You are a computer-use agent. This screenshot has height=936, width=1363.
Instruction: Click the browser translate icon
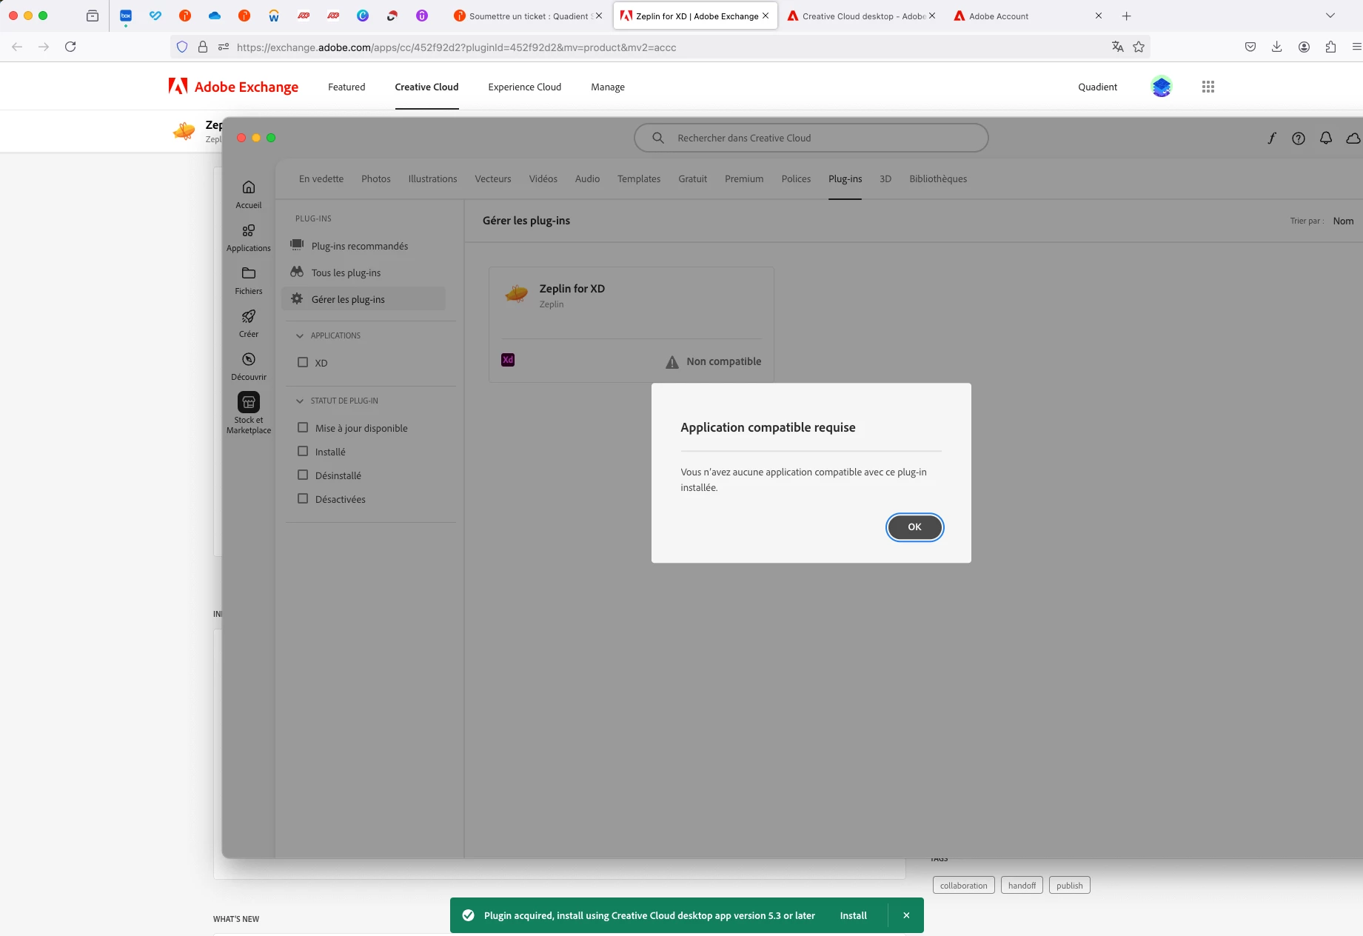point(1118,47)
